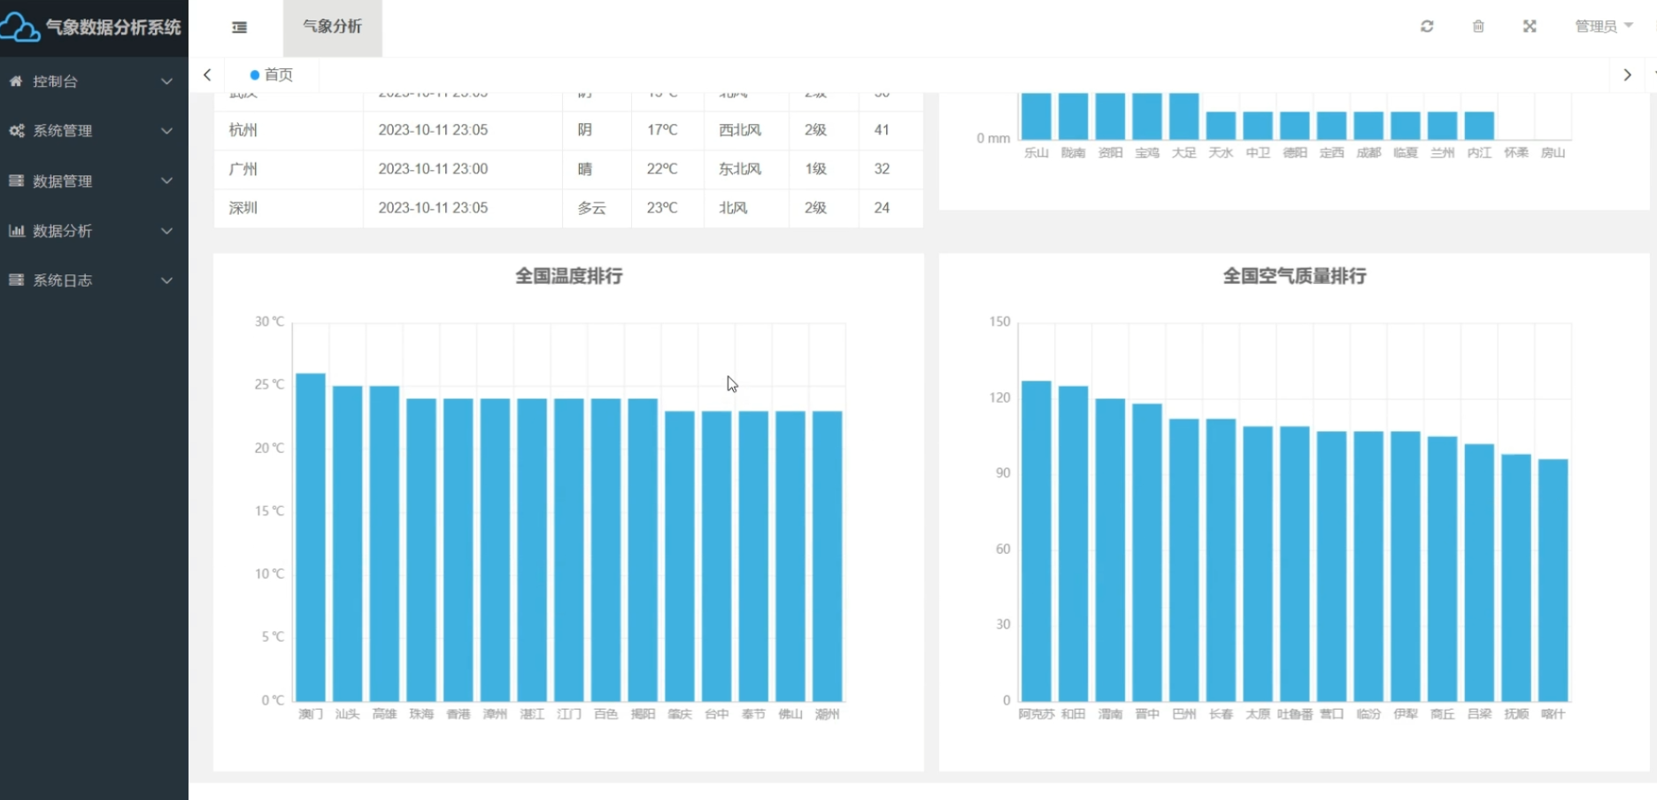Viewport: 1657px width, 800px height.
Task: Expand the 系统管理 menu chevron
Action: point(166,131)
